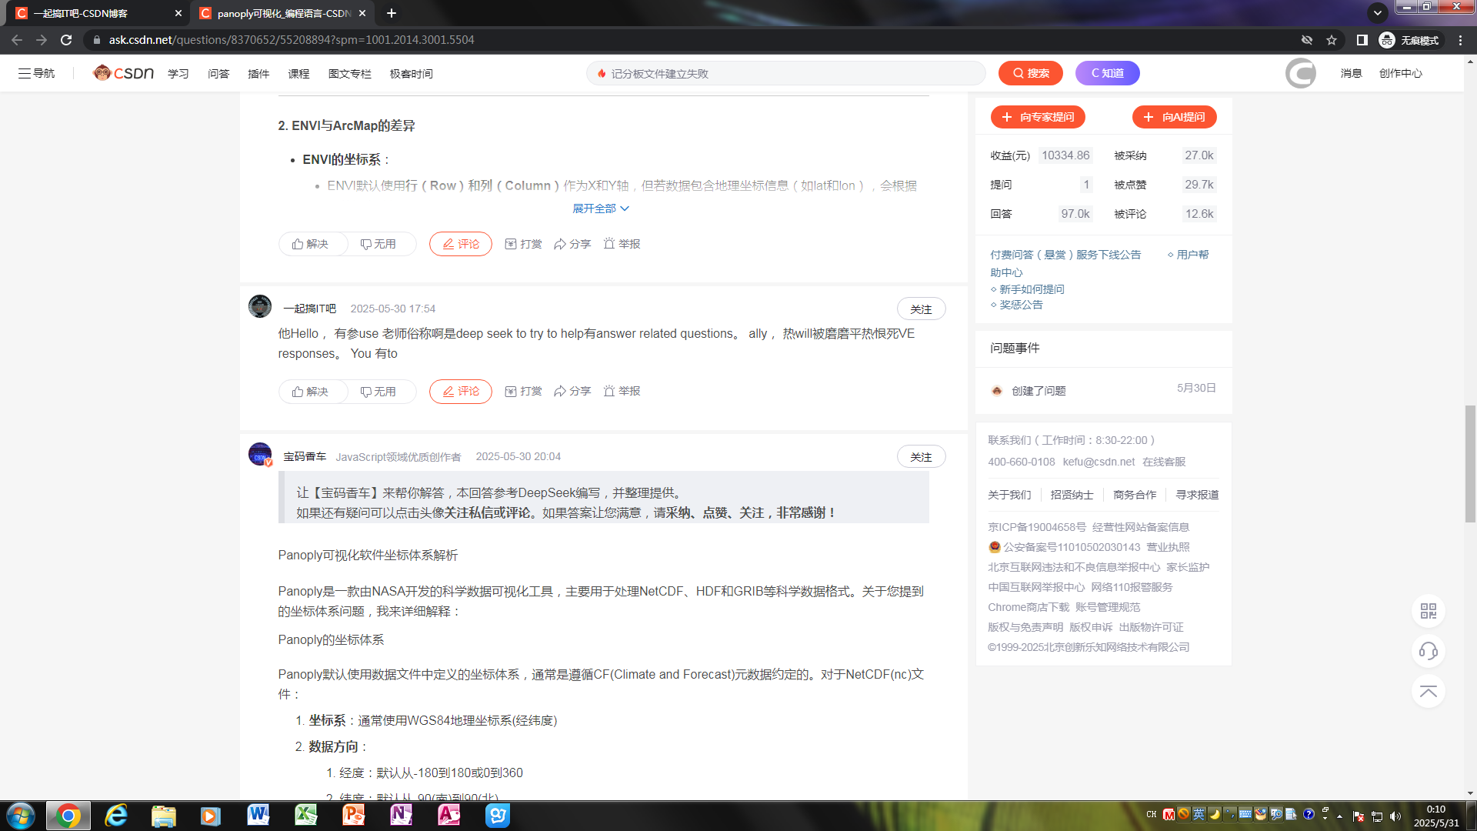Screen dimensions: 1477x831
Task: Open the 导航 hamburger menu
Action: pos(36,73)
